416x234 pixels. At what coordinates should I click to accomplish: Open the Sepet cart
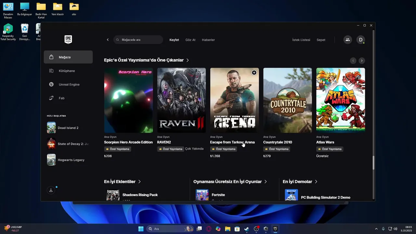pyautogui.click(x=321, y=40)
